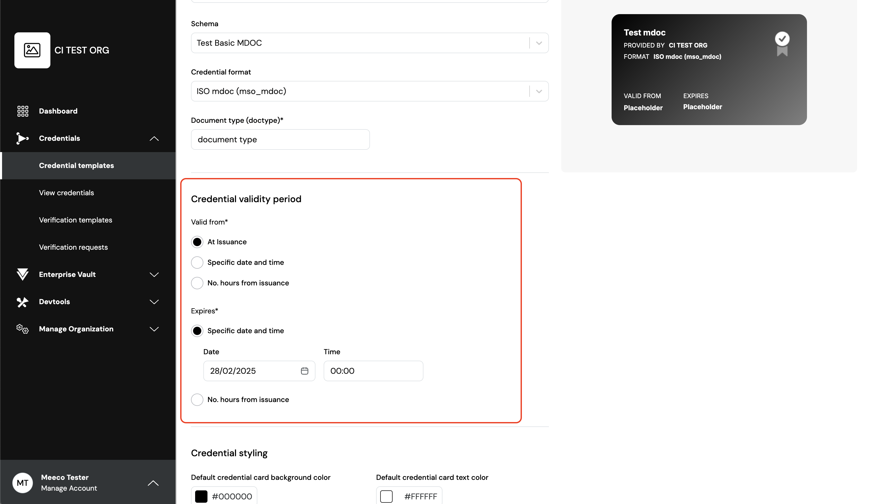Click the Devtools wrench icon
The height and width of the screenshot is (504, 871).
click(x=22, y=302)
